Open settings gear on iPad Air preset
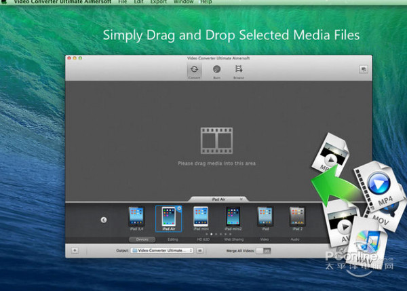 click(179, 208)
